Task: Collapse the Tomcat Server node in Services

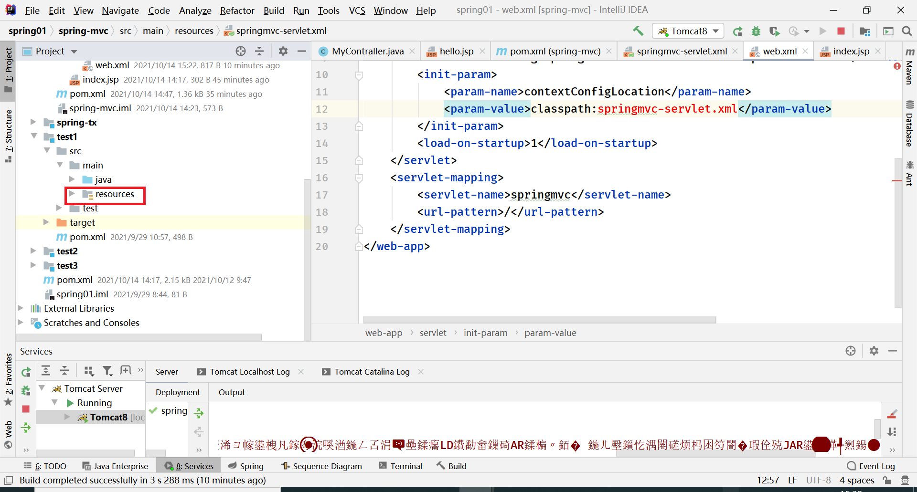Action: click(42, 388)
